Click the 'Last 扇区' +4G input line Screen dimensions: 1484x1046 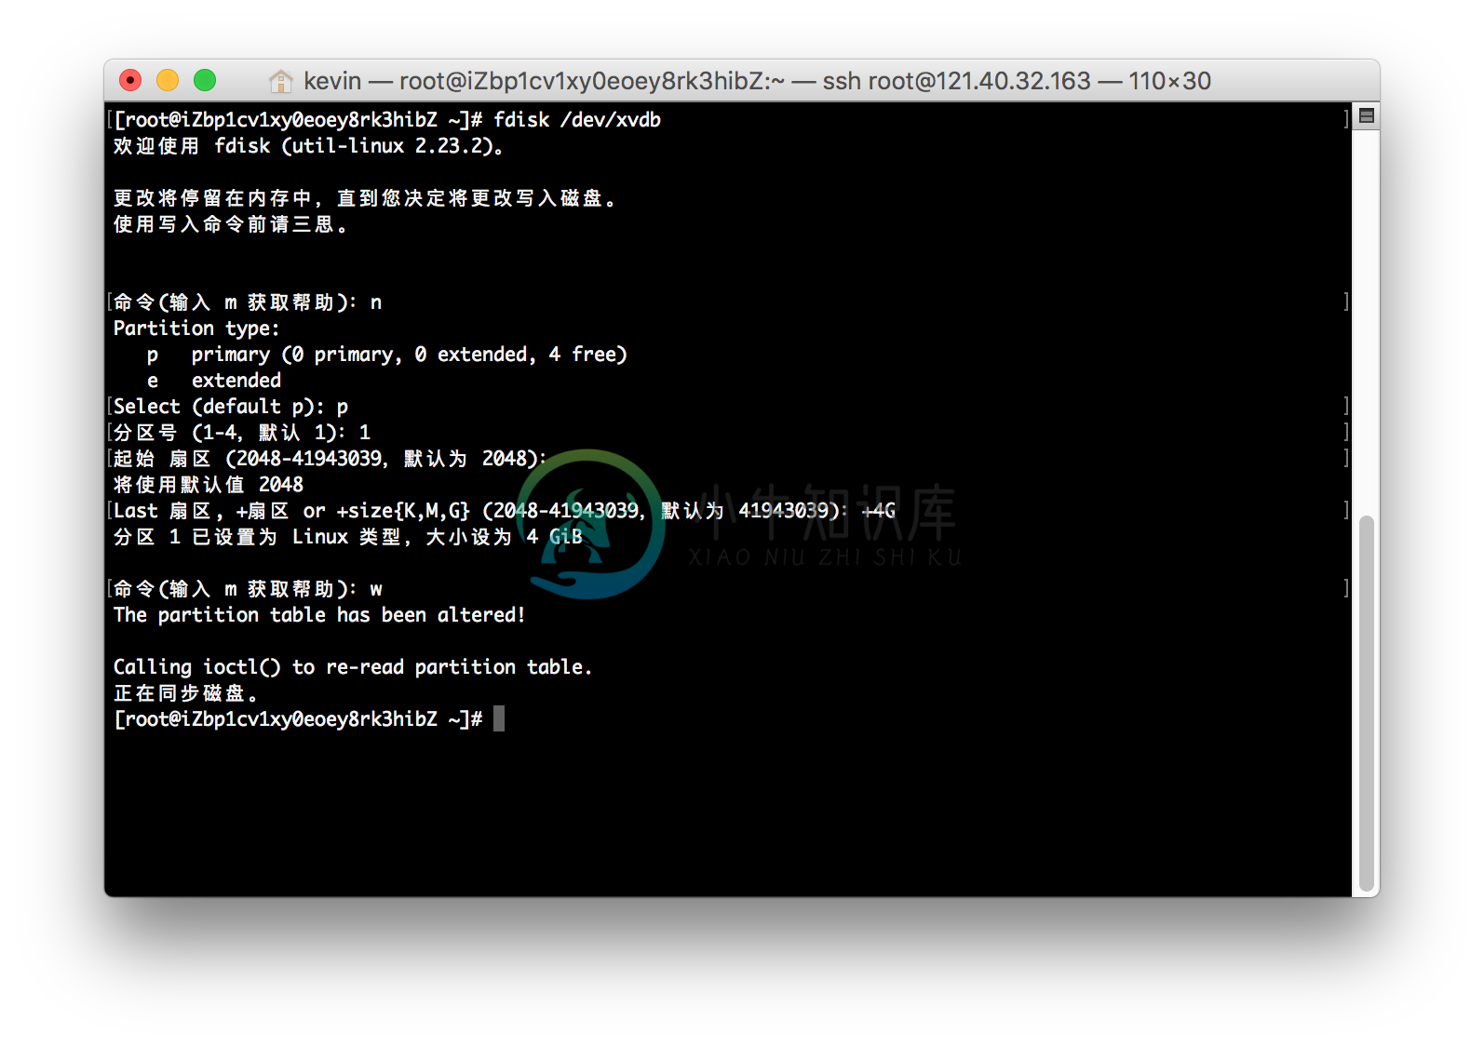[x=505, y=511]
